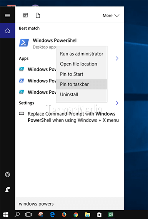
Task: Open the paint app icon on taskbar
Action: [41, 214]
